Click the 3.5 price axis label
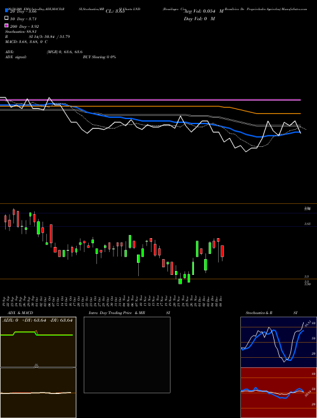This screenshot has height=418, width=317. 307,277
